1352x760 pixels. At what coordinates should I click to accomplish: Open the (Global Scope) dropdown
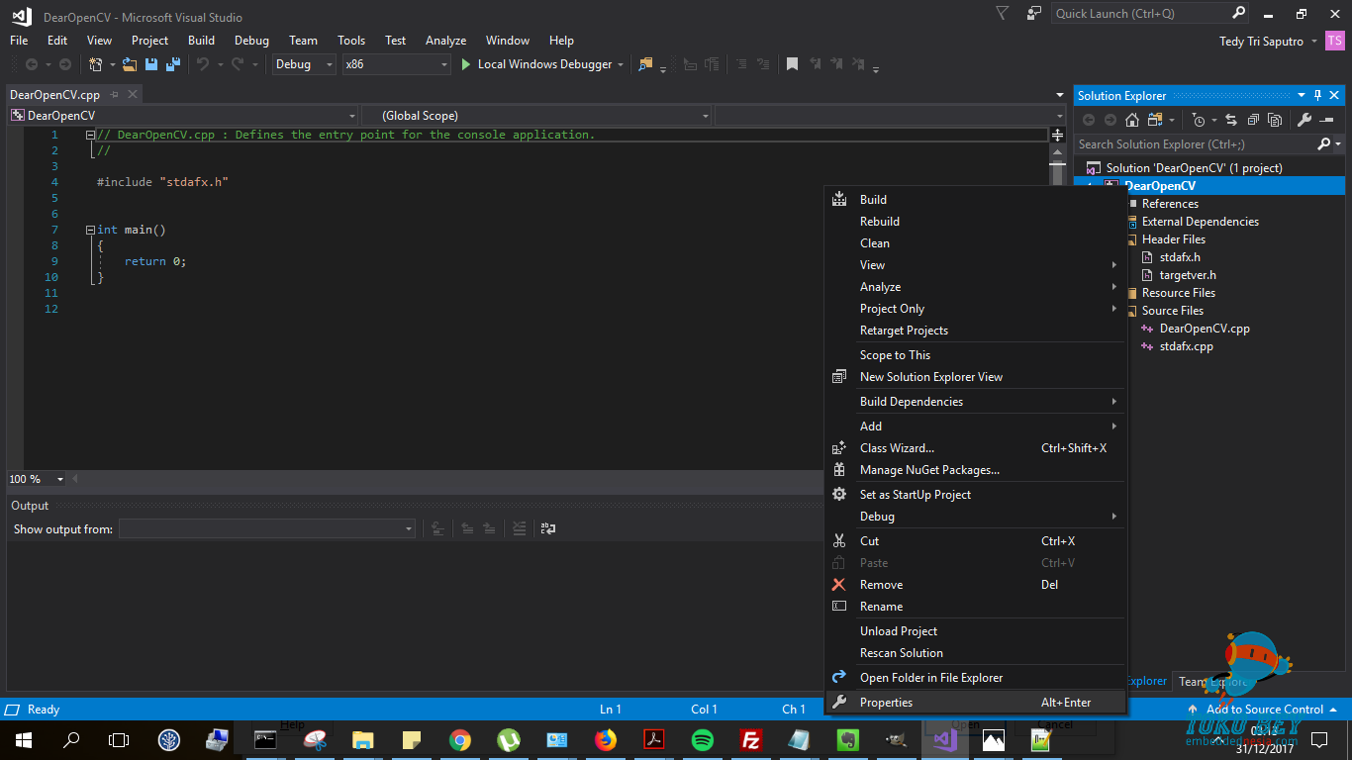coord(536,116)
